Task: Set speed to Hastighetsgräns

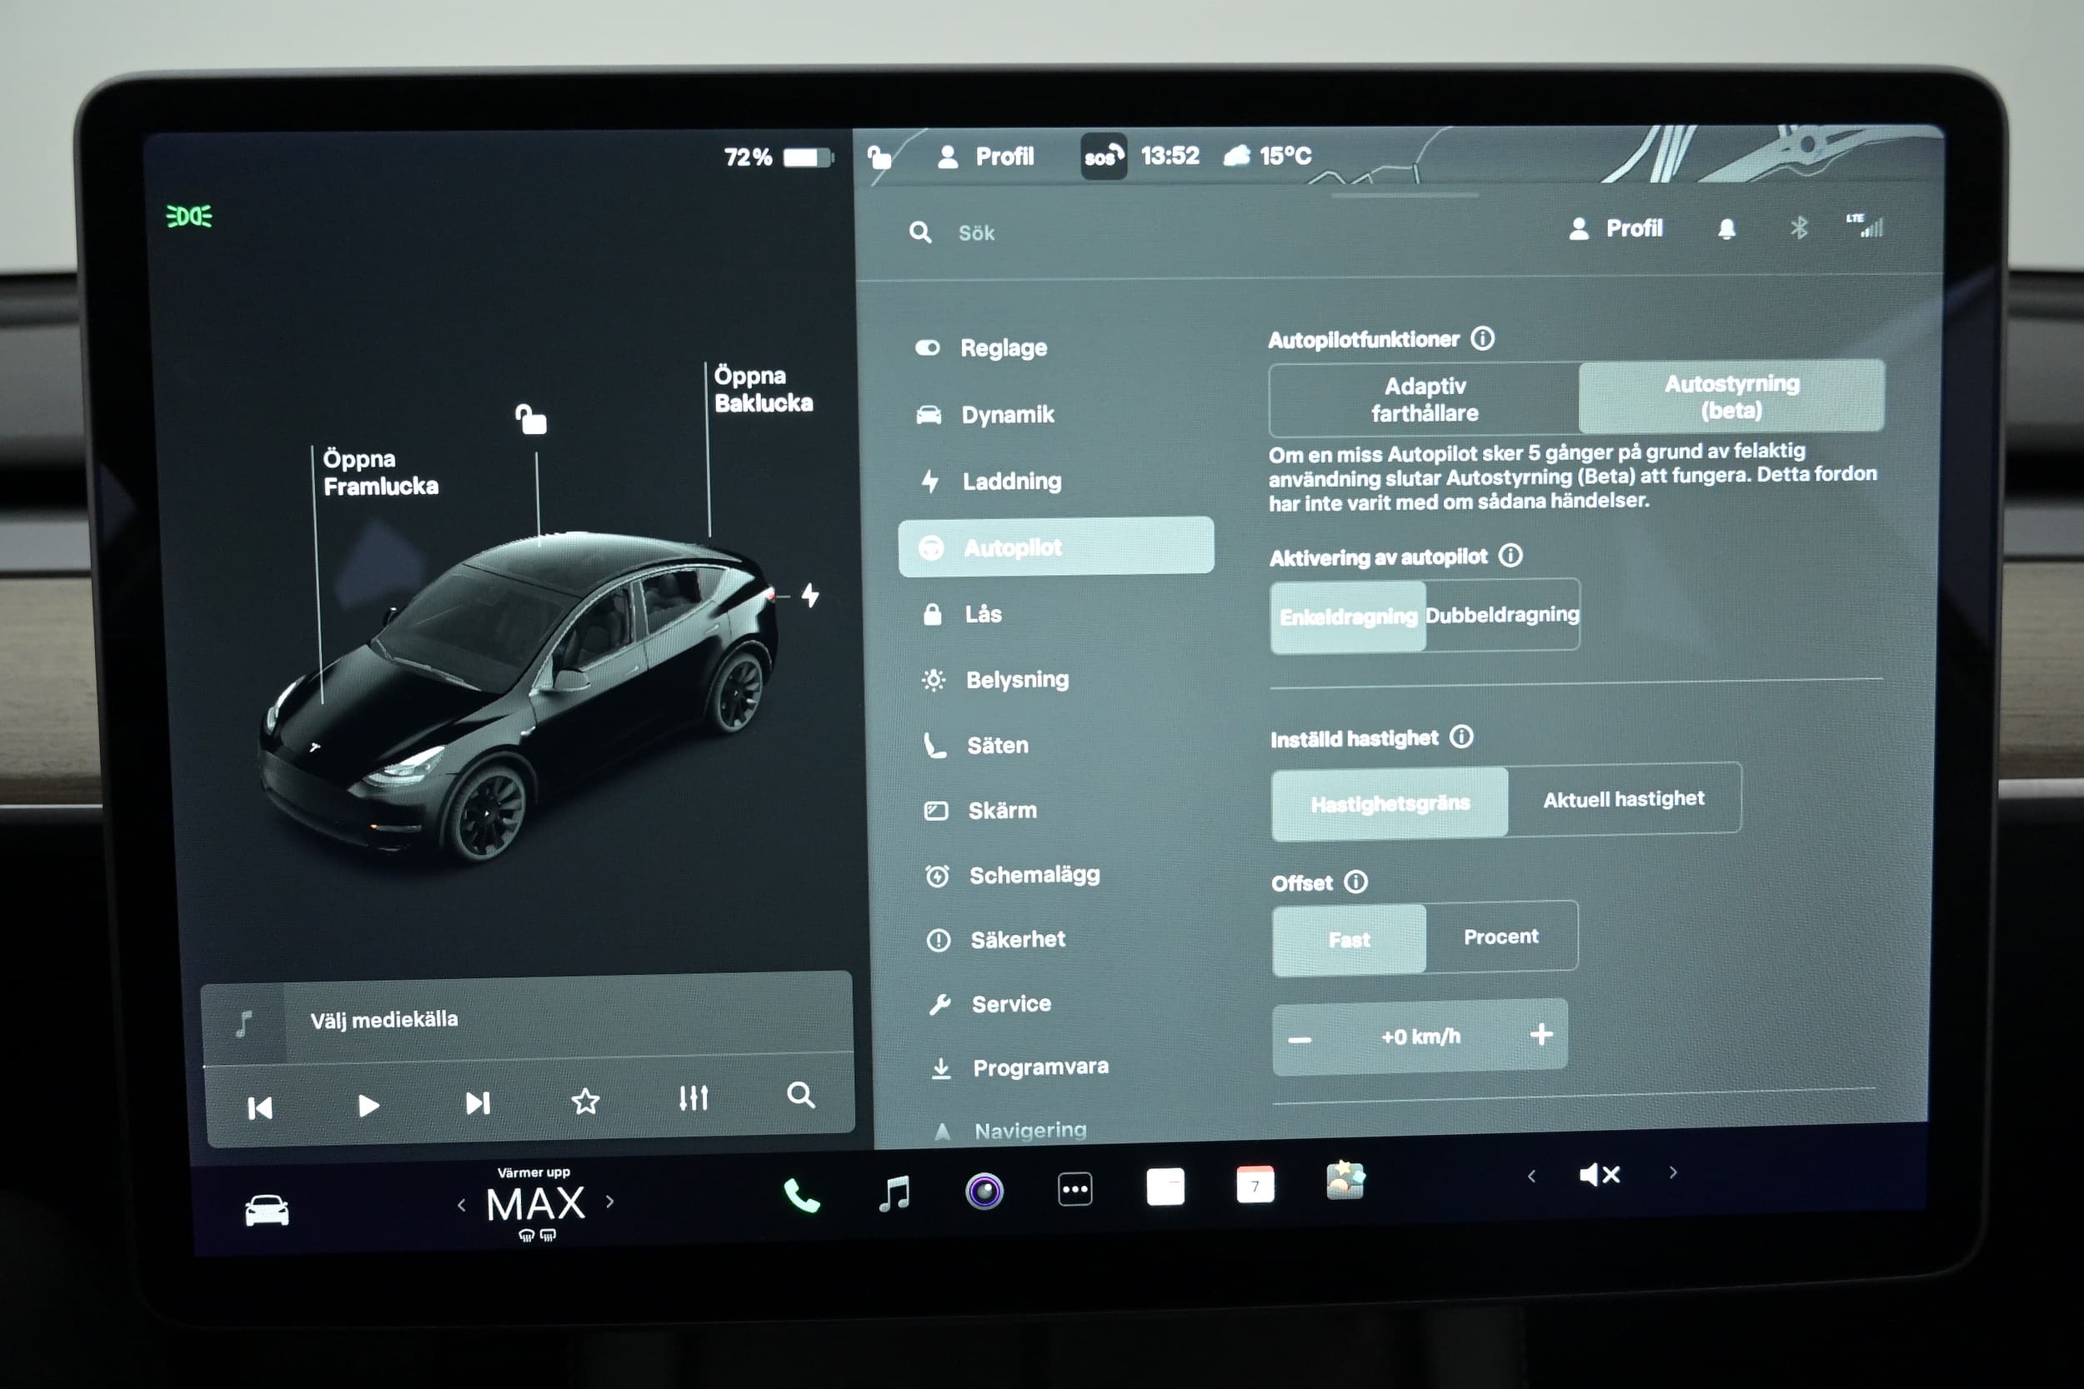Action: pyautogui.click(x=1390, y=802)
